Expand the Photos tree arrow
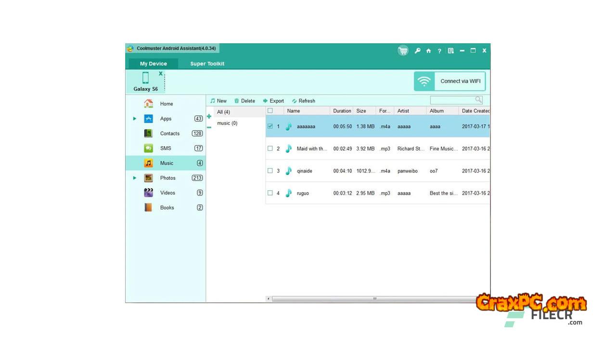616x346 pixels. pyautogui.click(x=135, y=178)
